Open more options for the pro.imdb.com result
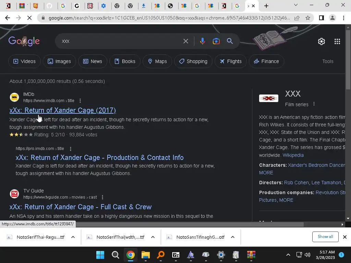 pyautogui.click(x=71, y=149)
